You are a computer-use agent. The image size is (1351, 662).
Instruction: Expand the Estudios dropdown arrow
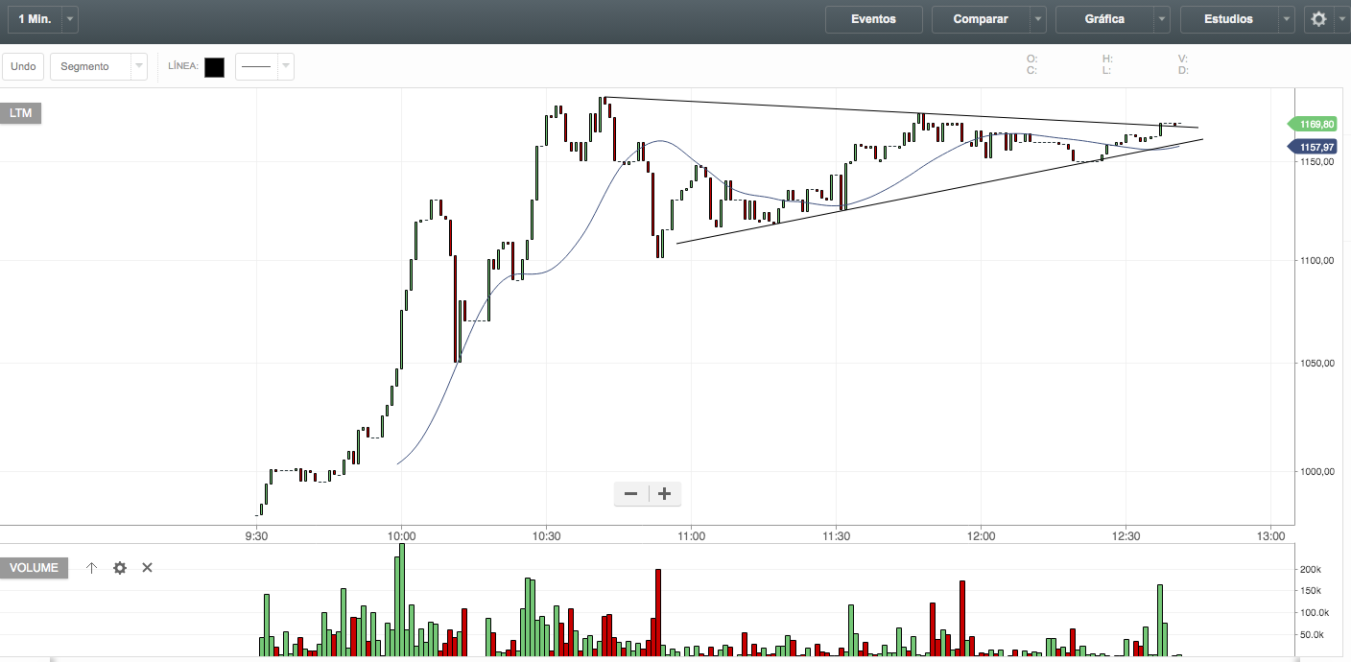pos(1287,19)
